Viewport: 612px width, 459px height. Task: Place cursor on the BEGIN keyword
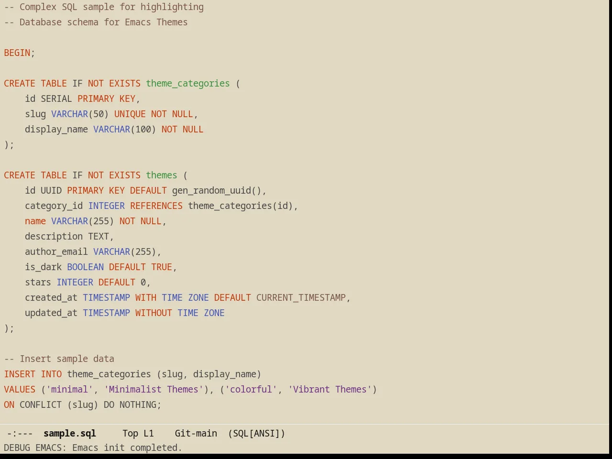[x=17, y=53]
